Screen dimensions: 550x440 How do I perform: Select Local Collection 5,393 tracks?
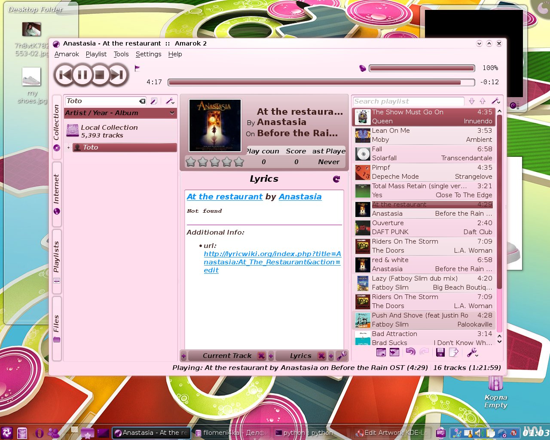pyautogui.click(x=120, y=131)
